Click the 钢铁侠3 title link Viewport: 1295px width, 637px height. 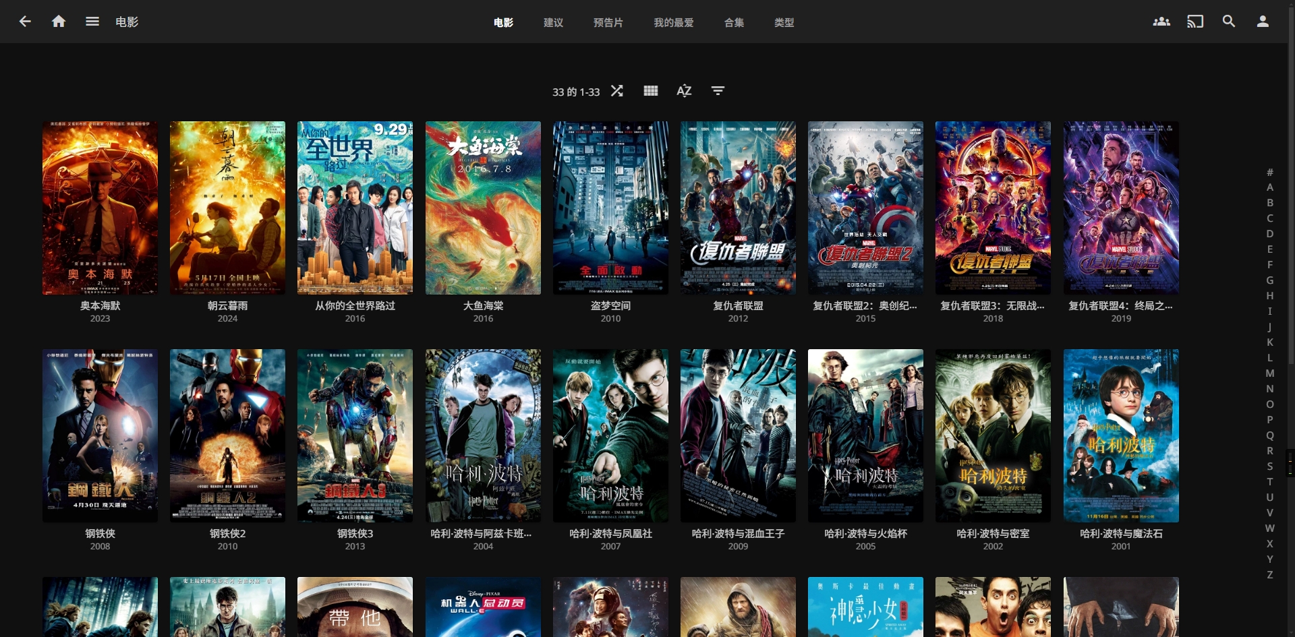pos(355,533)
